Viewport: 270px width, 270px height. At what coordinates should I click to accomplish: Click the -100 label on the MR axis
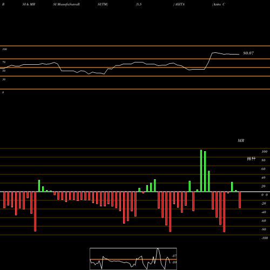pyautogui.click(x=264, y=238)
